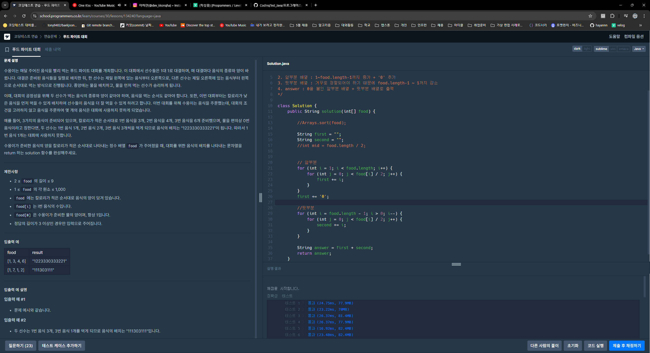Screen dimensions: 650x353
Task: Open media controls icon in toolbar
Action: pos(626,16)
